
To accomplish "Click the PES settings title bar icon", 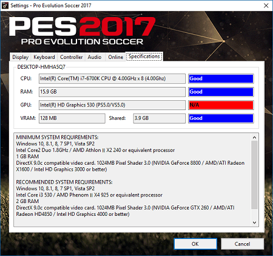I will pos(5,5).
